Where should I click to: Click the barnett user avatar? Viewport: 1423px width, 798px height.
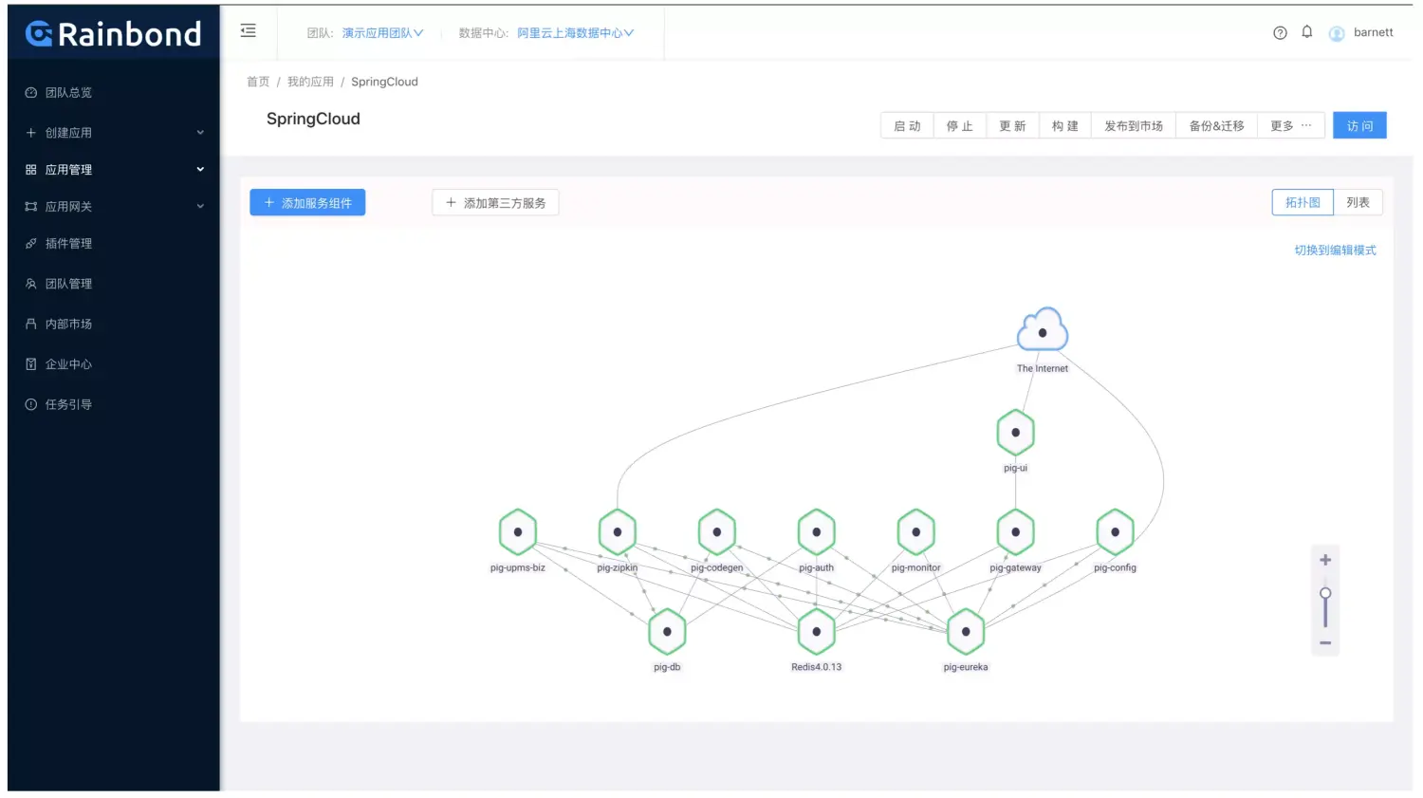click(1337, 33)
